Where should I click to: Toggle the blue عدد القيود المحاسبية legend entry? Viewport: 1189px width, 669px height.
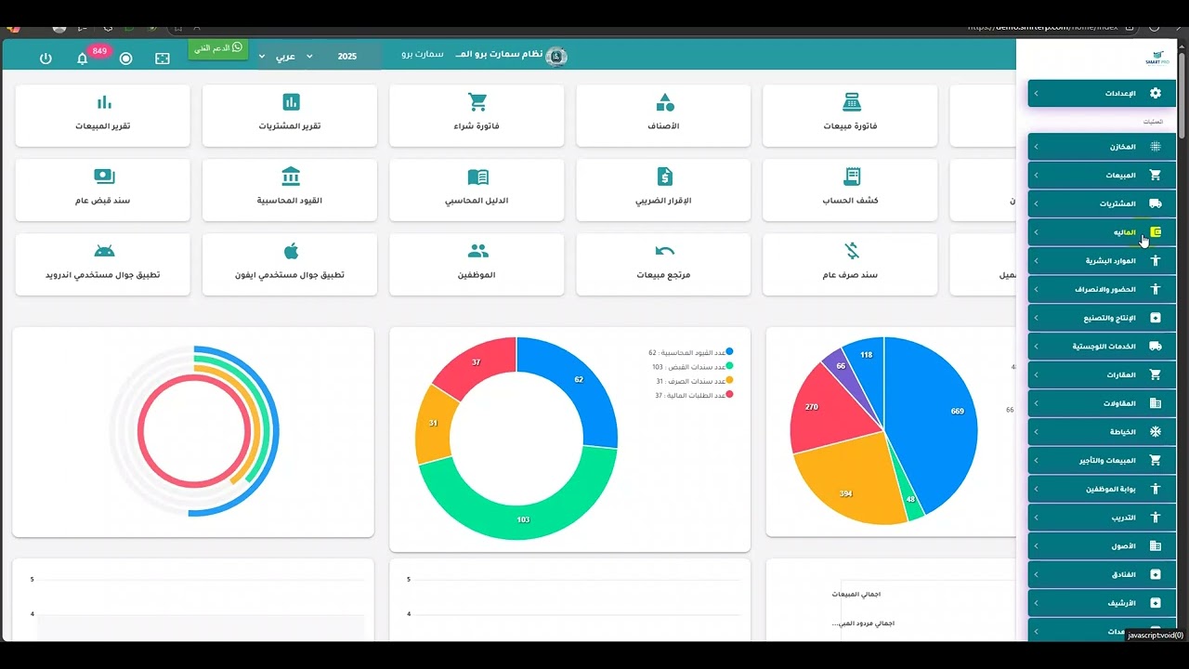pos(690,352)
